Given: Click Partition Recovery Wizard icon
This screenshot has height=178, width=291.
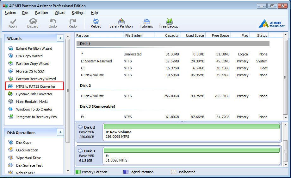Looking at the screenshot, I should (11, 79).
